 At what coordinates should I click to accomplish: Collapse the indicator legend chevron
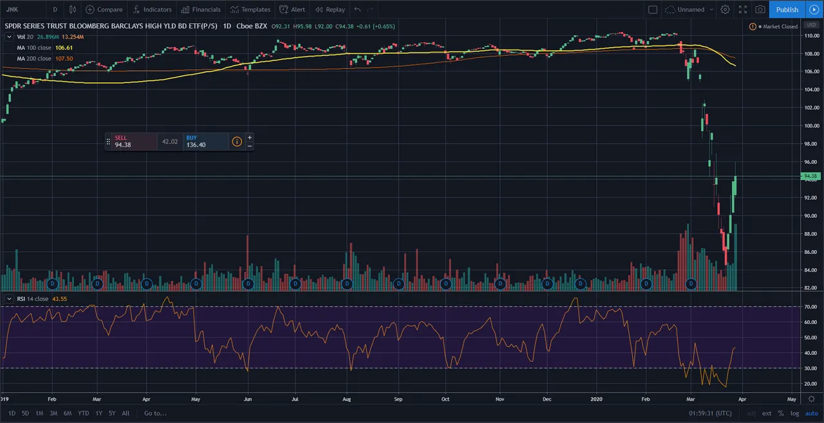9,37
